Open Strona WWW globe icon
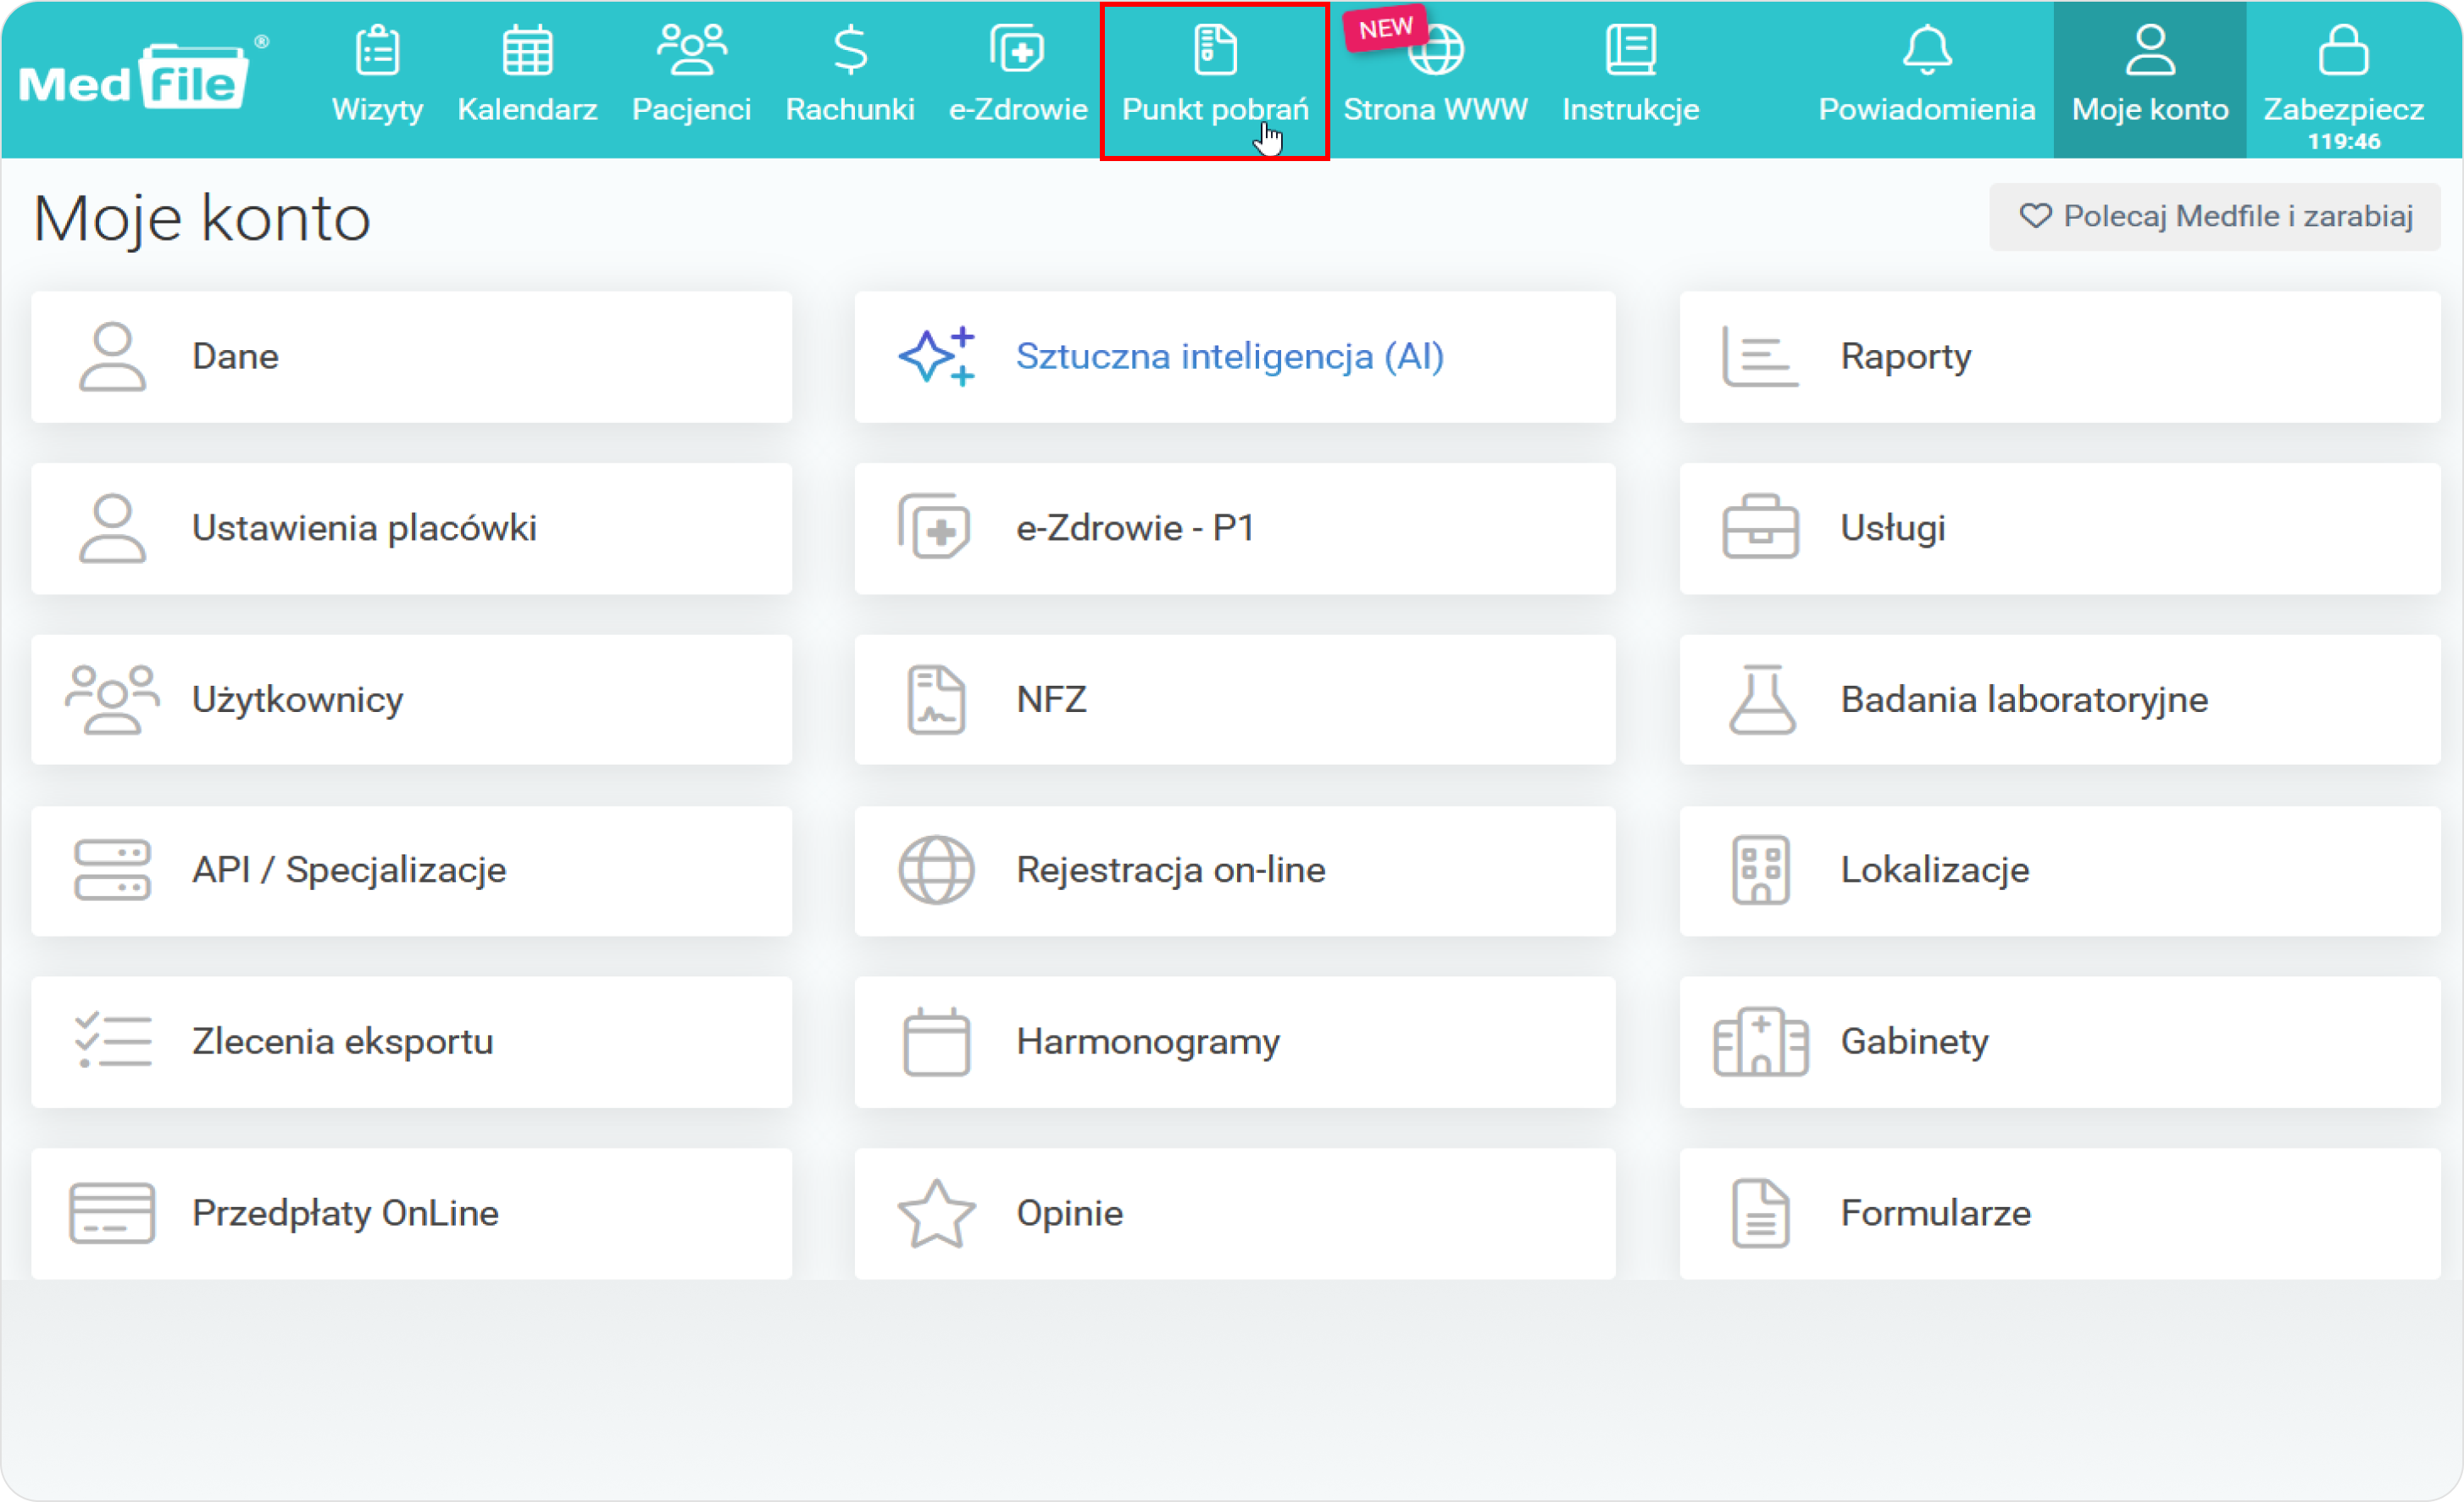Screen dimensions: 2464x1502 1436,52
